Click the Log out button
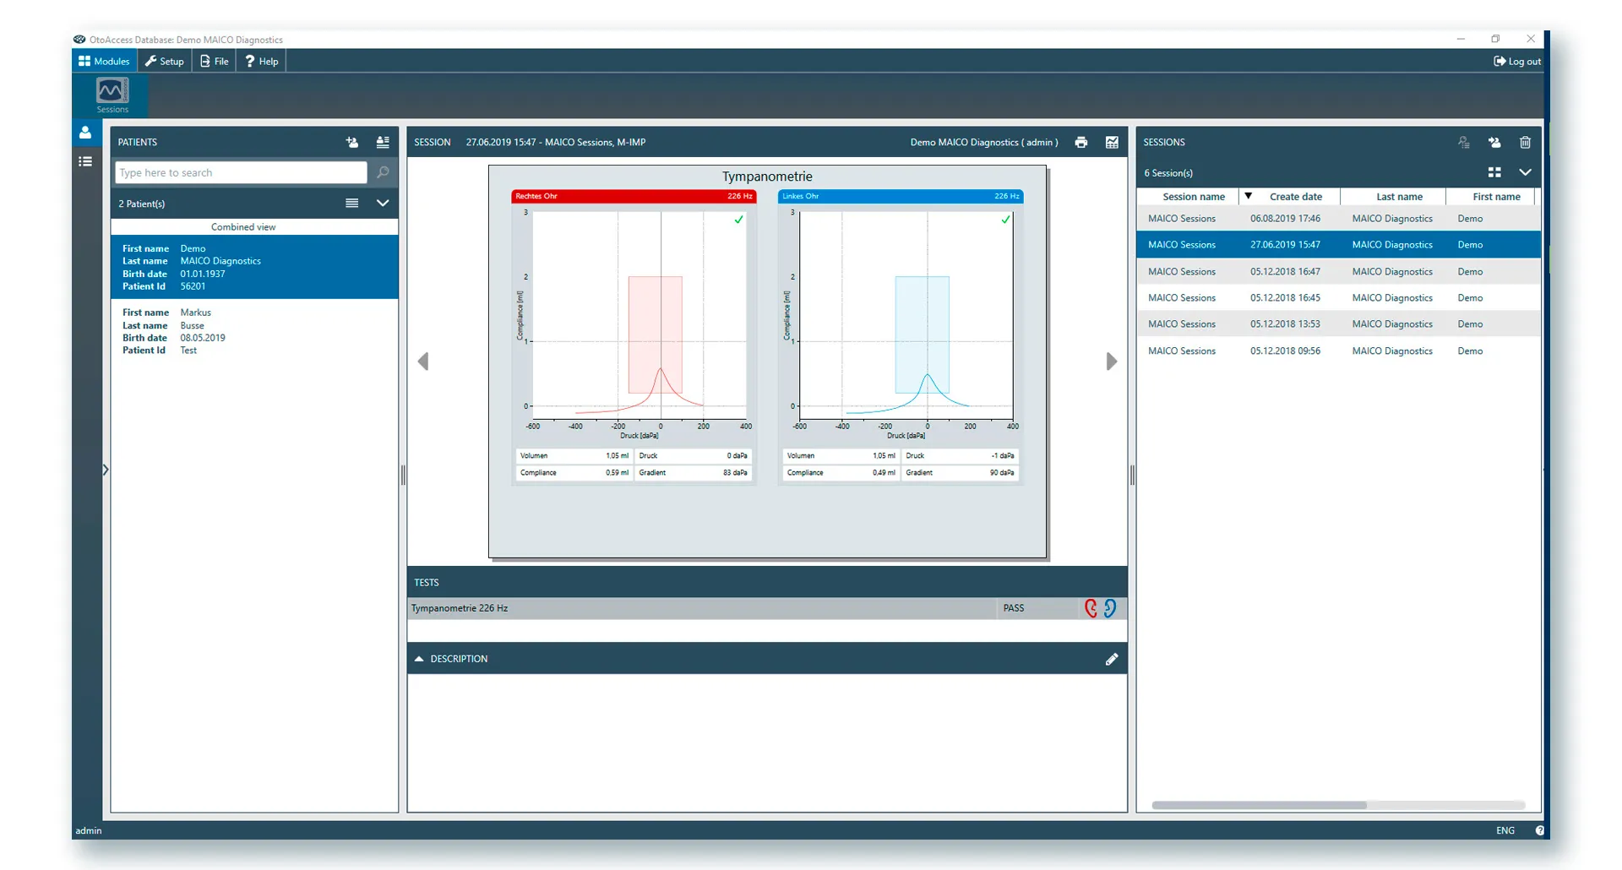The height and width of the screenshot is (870, 1622). click(1516, 61)
